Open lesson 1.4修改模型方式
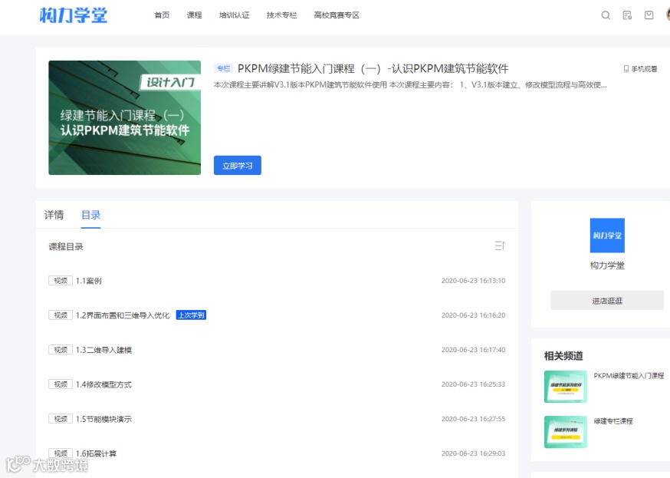This screenshot has height=478, width=670. [x=103, y=384]
